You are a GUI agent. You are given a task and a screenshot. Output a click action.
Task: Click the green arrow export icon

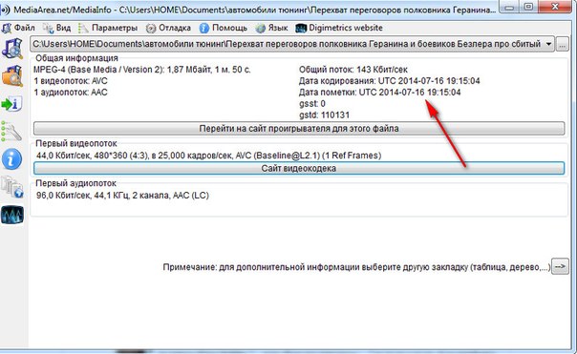(12, 104)
